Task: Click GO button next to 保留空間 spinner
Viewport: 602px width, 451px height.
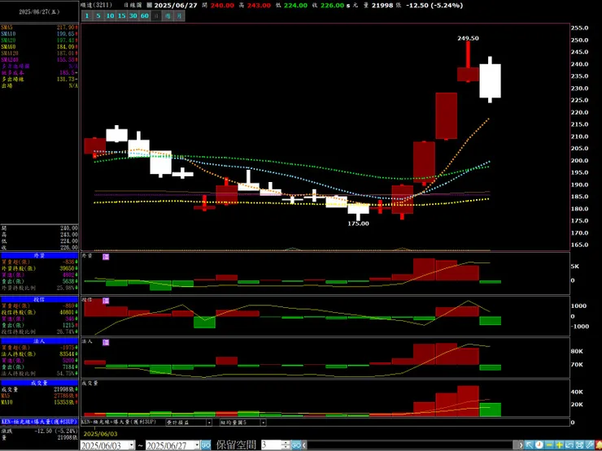Action: coord(296,445)
